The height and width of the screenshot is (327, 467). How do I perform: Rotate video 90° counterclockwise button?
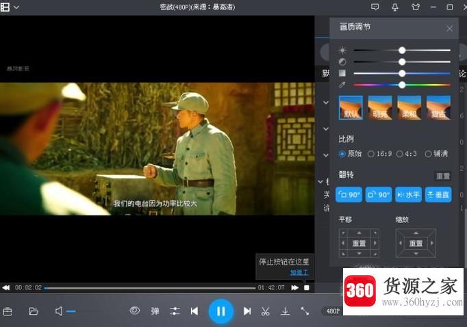click(x=349, y=194)
